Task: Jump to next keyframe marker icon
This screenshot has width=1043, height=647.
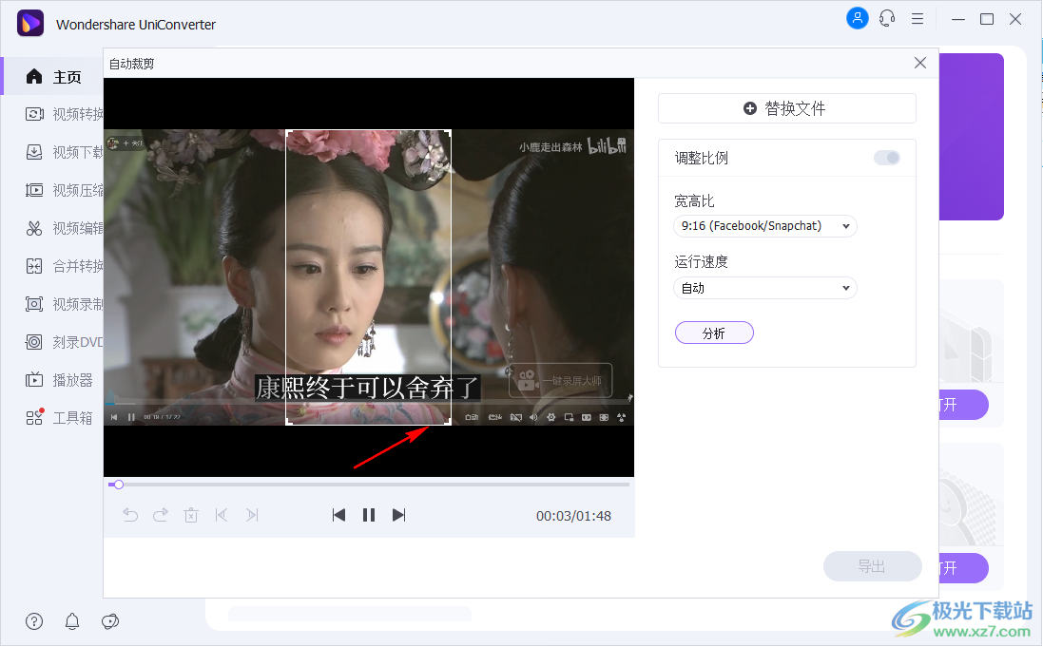Action: [x=252, y=515]
